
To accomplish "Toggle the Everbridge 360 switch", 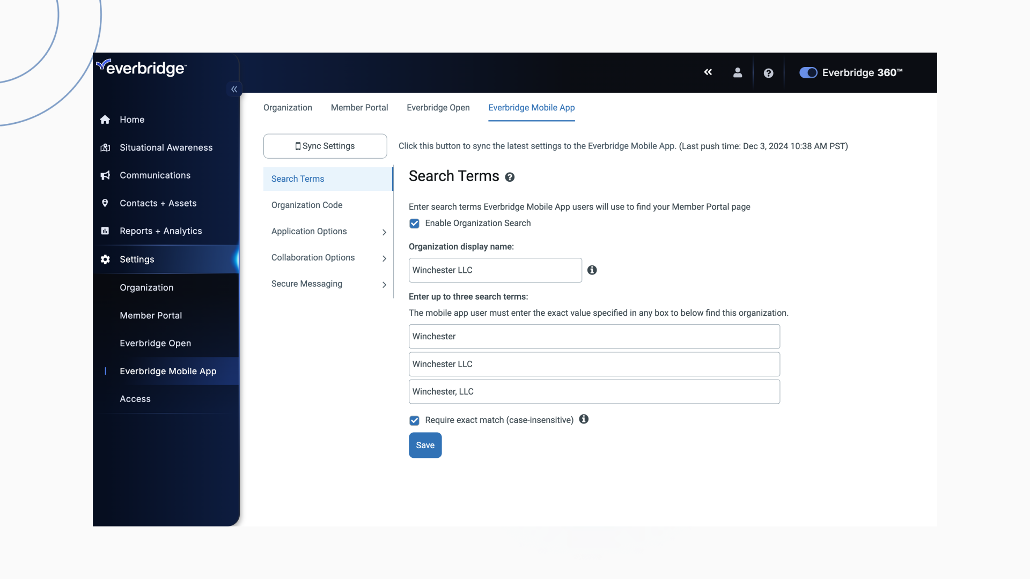I will tap(808, 72).
